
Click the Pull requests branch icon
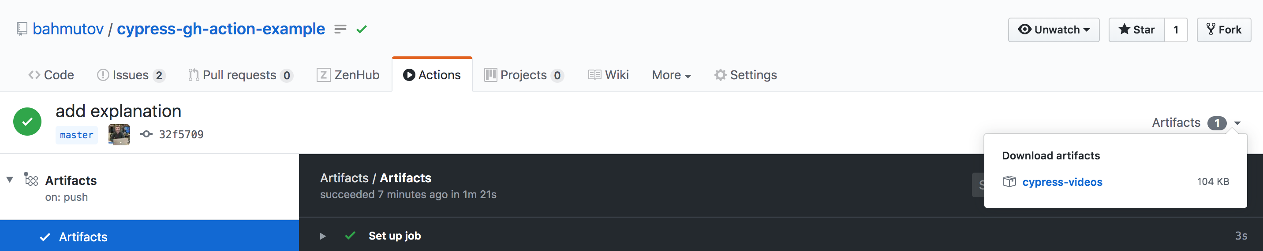coord(194,75)
